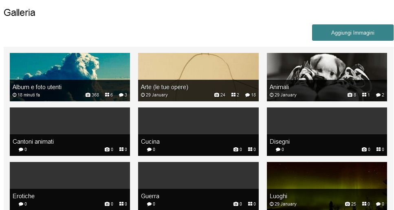
Task: Select the Cantoni animati category title
Action: tap(33, 142)
